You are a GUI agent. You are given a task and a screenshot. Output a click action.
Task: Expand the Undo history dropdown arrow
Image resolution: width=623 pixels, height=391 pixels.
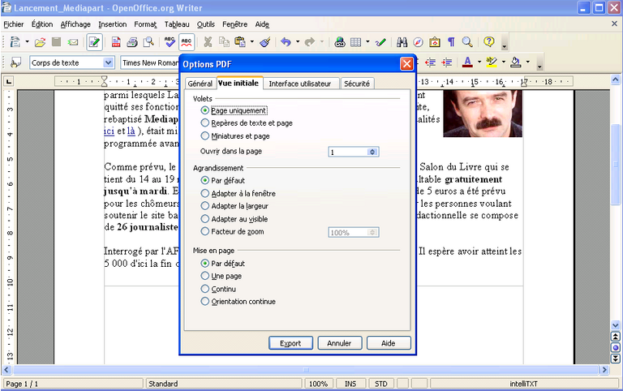pos(298,41)
